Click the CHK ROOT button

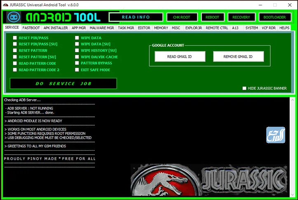(182, 17)
